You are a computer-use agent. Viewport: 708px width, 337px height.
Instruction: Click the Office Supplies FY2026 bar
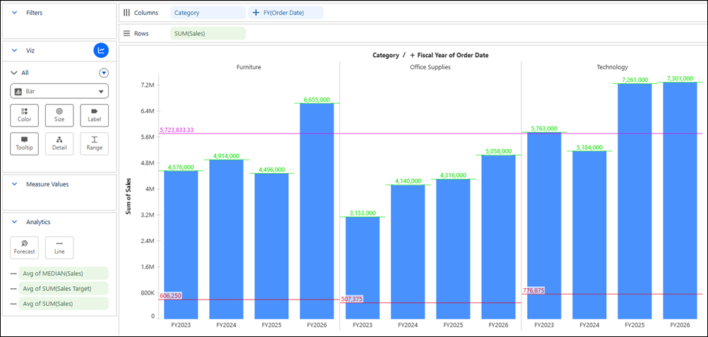pyautogui.click(x=498, y=237)
